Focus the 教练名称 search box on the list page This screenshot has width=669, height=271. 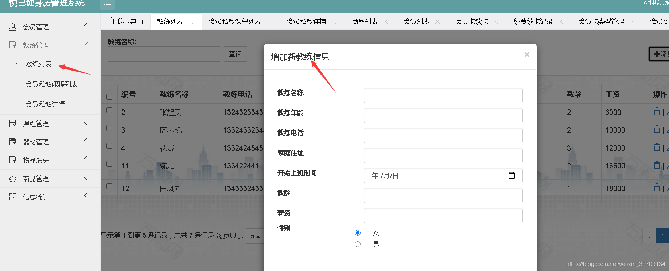pyautogui.click(x=164, y=54)
